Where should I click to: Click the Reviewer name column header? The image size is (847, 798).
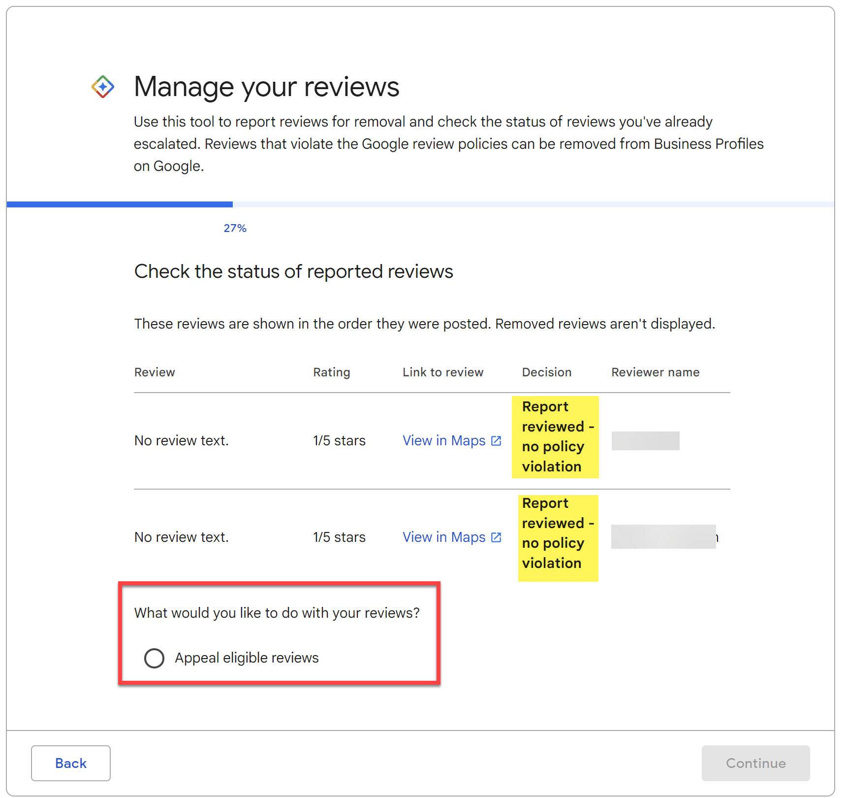[x=655, y=372]
